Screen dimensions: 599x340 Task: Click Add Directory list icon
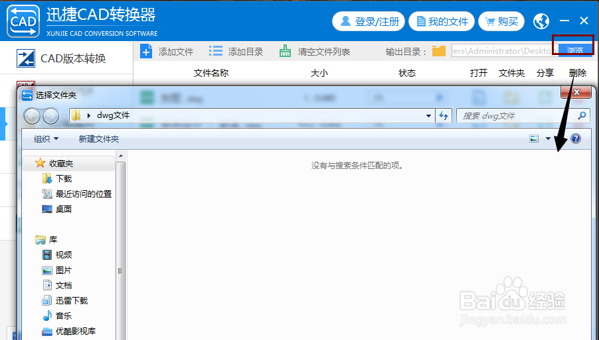click(236, 52)
